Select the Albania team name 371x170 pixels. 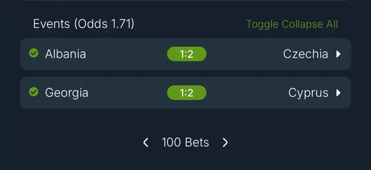[66, 54]
